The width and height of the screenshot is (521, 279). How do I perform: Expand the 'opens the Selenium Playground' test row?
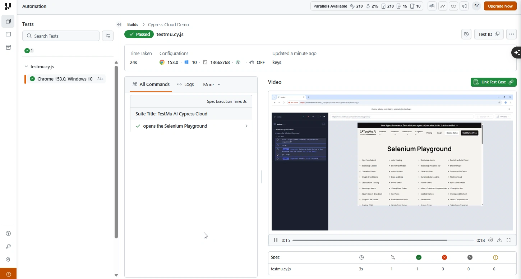pyautogui.click(x=191, y=126)
